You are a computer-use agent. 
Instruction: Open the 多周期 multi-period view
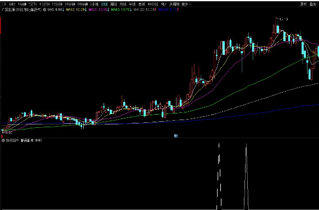(174, 4)
